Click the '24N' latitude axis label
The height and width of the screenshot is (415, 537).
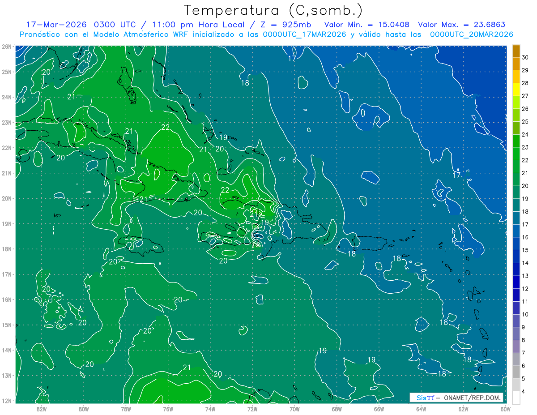[6, 97]
